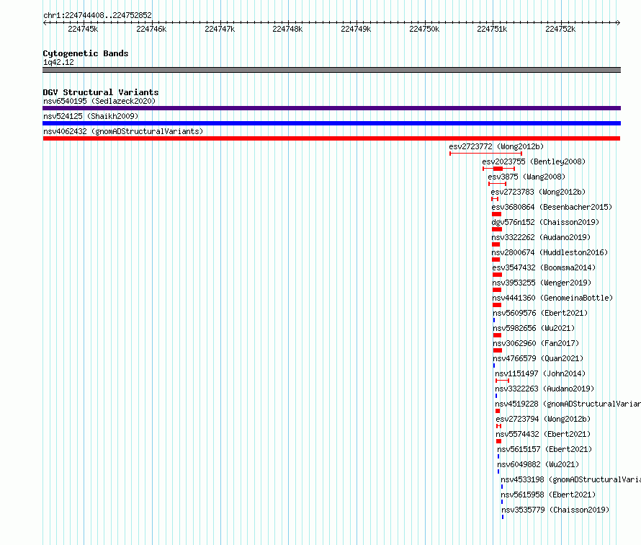The image size is (641, 545).
Task: Select esv2723794 (Wong2012b) label
Action: 543,419
